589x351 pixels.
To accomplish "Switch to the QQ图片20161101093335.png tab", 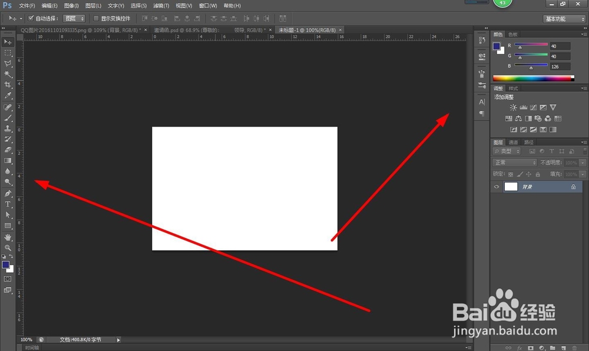I will [x=81, y=30].
